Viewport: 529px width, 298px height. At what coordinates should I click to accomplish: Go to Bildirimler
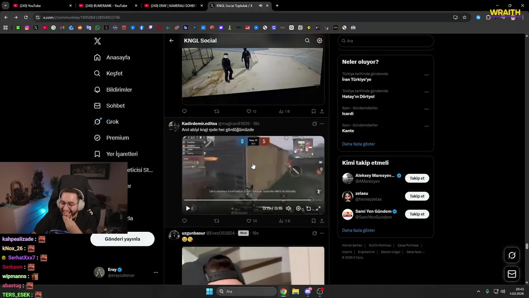point(113,89)
